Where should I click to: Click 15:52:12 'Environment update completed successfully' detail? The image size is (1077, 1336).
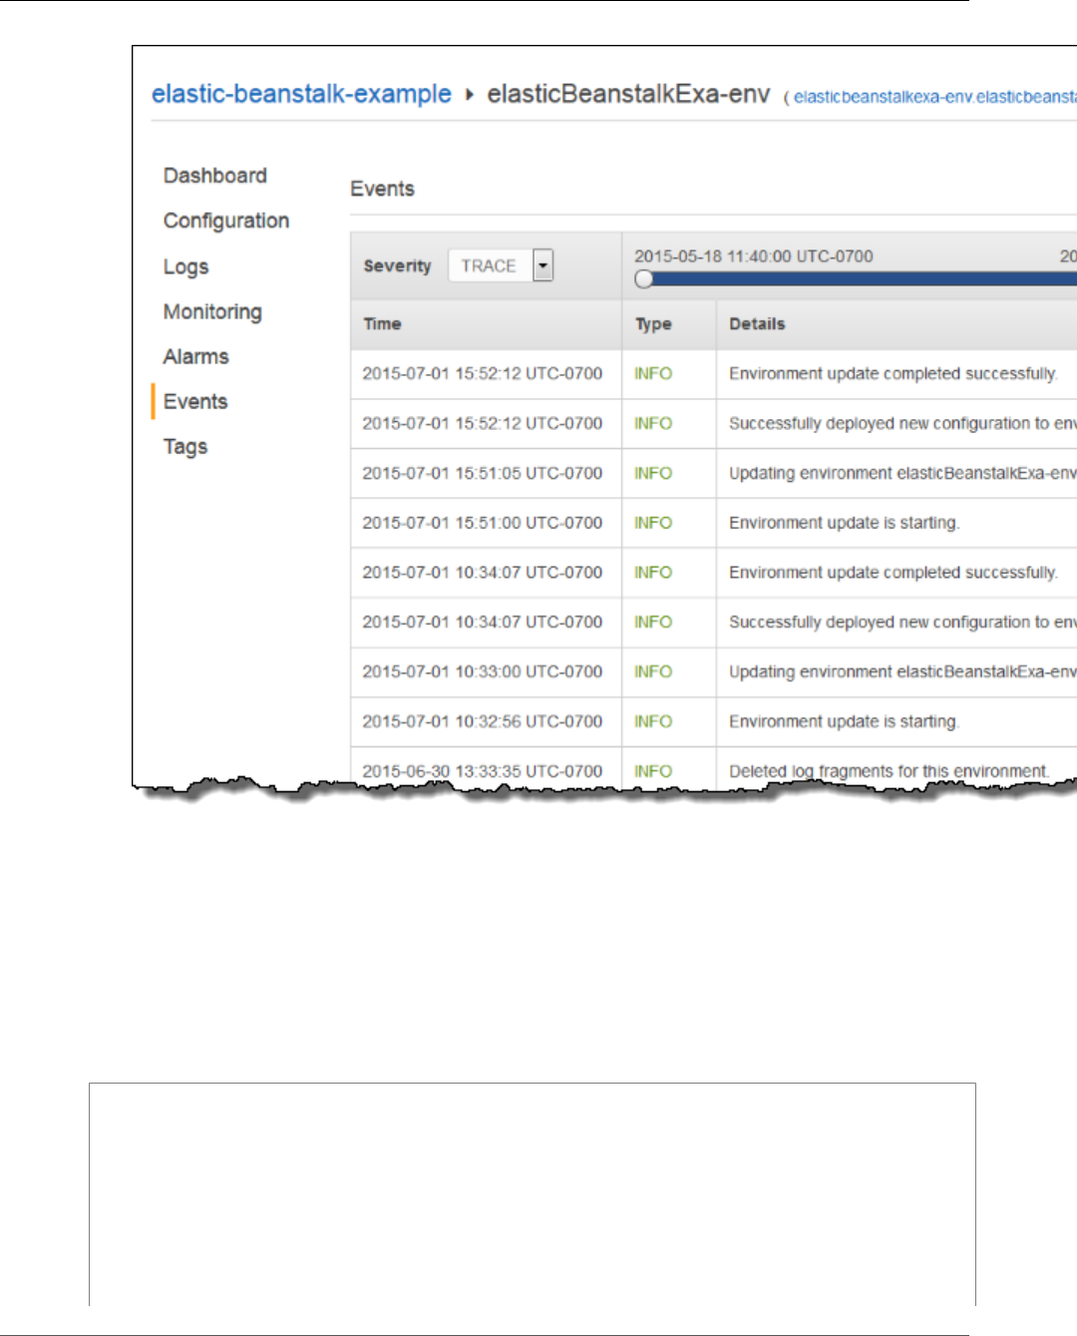(894, 373)
